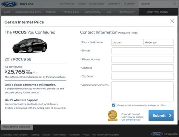Switch site to En Español
The height and width of the screenshot is (137, 179).
coord(129,4)
